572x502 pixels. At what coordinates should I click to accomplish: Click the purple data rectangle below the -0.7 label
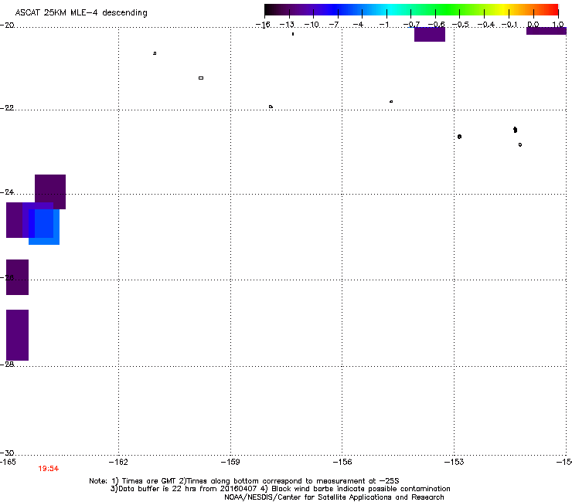point(430,34)
